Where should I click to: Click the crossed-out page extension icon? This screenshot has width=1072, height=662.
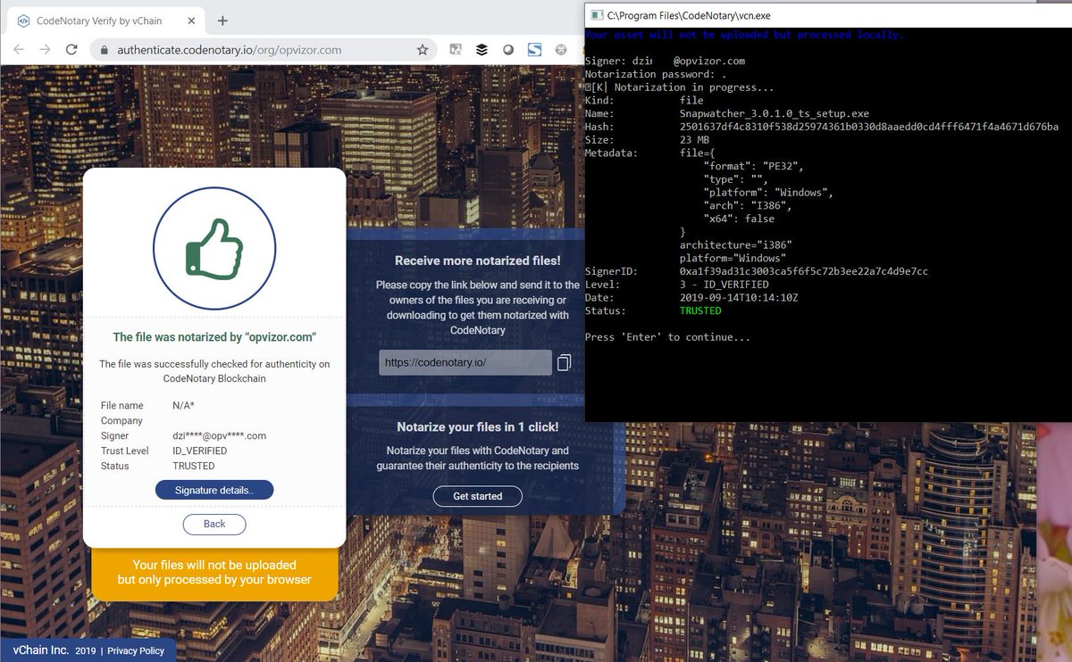pos(456,50)
